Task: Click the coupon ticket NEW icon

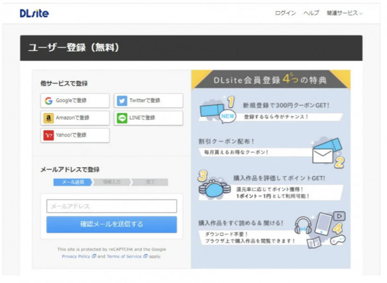Action: [217, 110]
